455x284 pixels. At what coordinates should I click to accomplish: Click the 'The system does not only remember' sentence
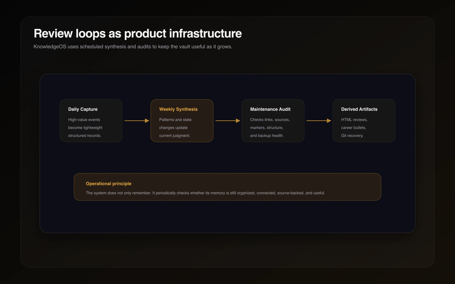(205, 193)
